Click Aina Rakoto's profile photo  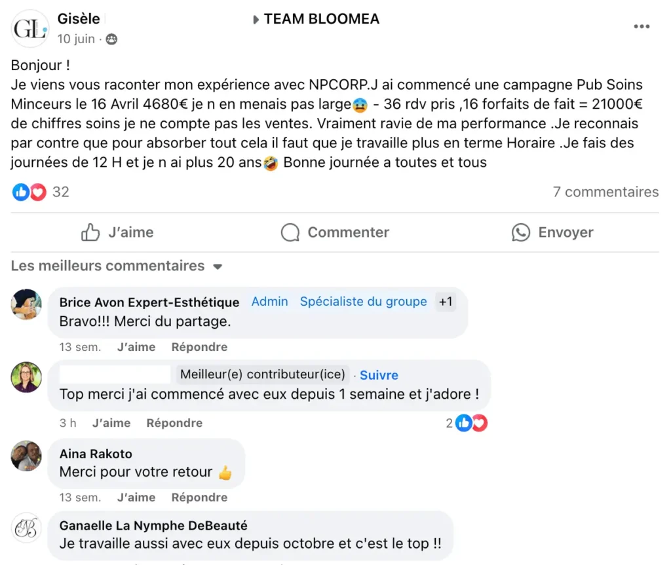coord(27,456)
